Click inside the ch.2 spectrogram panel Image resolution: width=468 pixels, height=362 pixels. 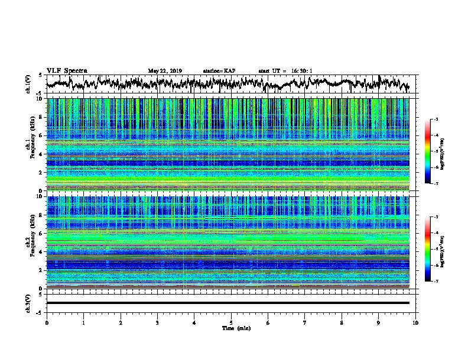click(x=227, y=243)
